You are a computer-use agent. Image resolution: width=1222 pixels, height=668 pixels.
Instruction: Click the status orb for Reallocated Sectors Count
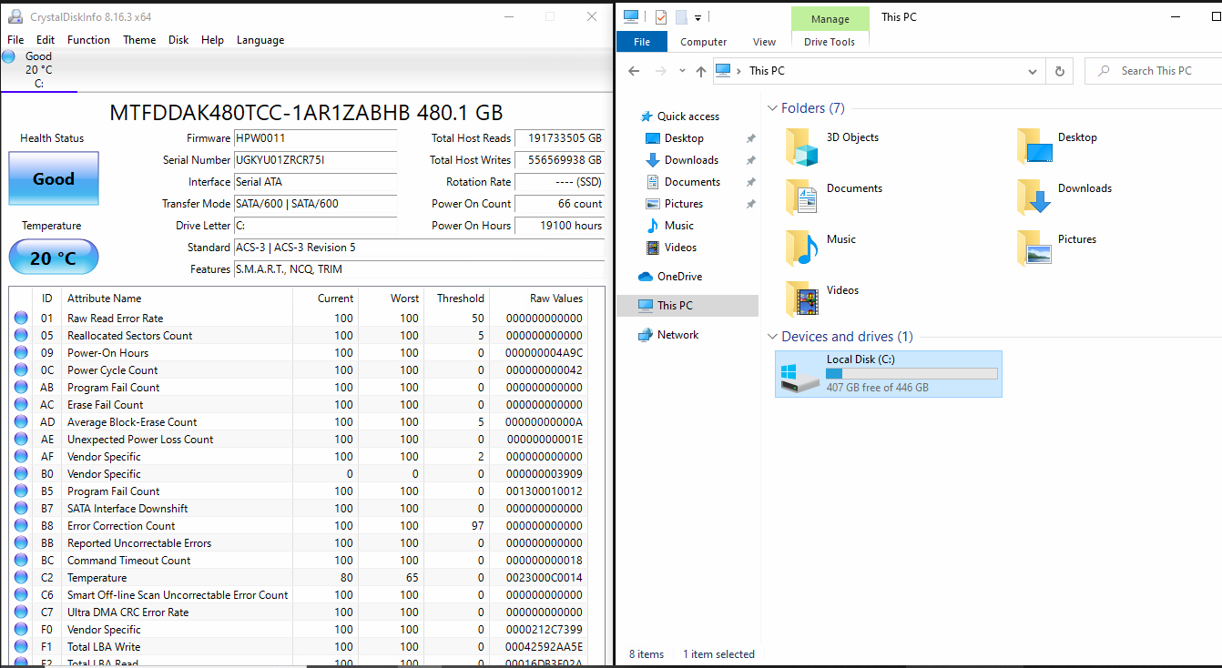[21, 336]
